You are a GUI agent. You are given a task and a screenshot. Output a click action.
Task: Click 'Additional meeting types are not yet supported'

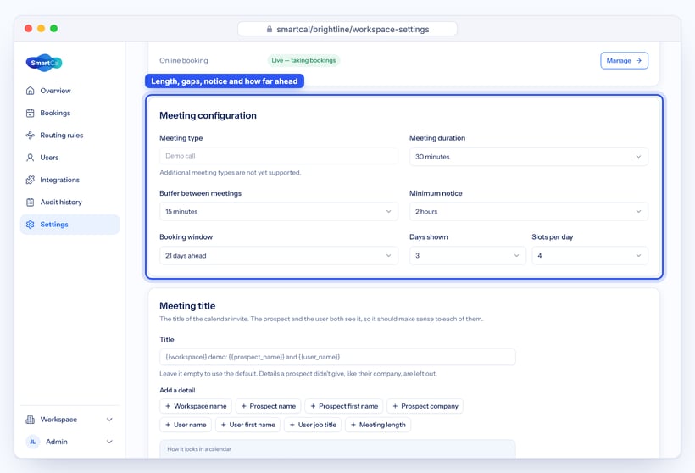click(x=230, y=172)
